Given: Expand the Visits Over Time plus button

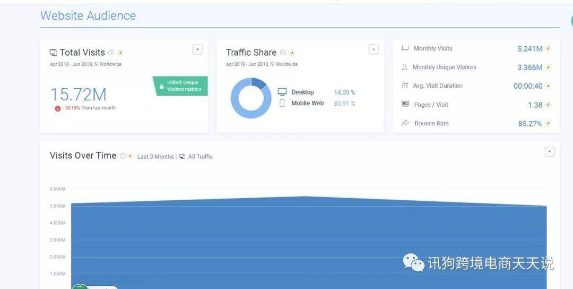Looking at the screenshot, I should (x=550, y=152).
